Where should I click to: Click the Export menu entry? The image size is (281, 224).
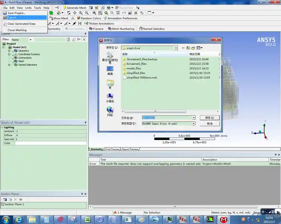pos(25,18)
